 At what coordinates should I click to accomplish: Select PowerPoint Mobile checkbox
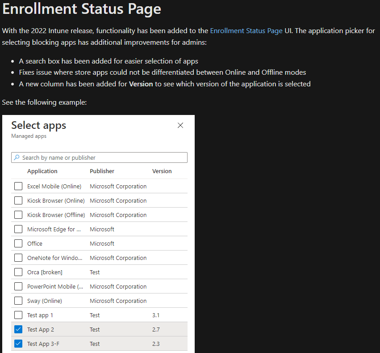pyautogui.click(x=17, y=286)
